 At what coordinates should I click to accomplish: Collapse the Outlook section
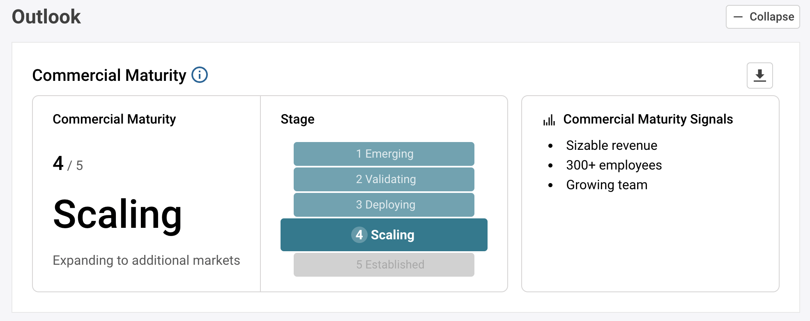pyautogui.click(x=762, y=17)
